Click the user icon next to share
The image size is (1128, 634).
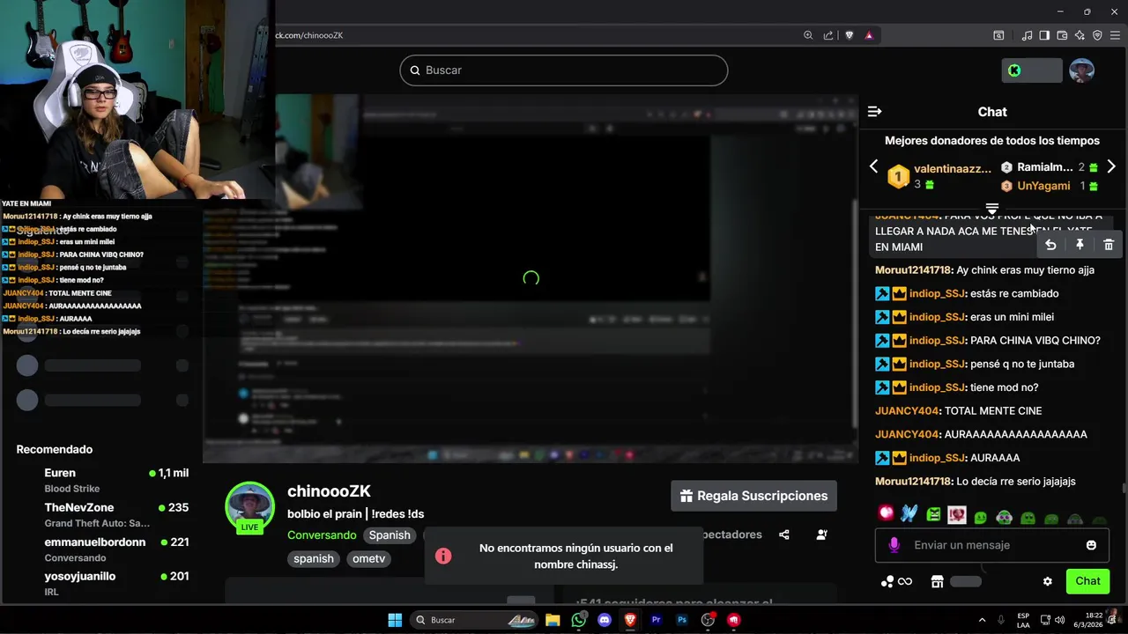[821, 534]
